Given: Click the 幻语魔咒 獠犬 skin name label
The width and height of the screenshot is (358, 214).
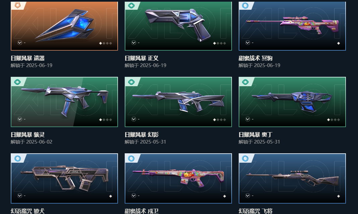Looking at the screenshot, I should click(x=27, y=211).
